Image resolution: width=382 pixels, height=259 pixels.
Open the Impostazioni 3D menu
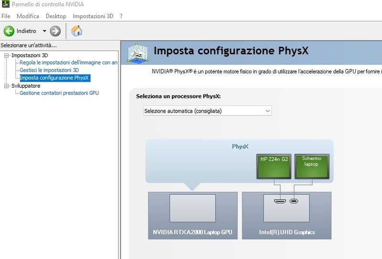point(93,16)
